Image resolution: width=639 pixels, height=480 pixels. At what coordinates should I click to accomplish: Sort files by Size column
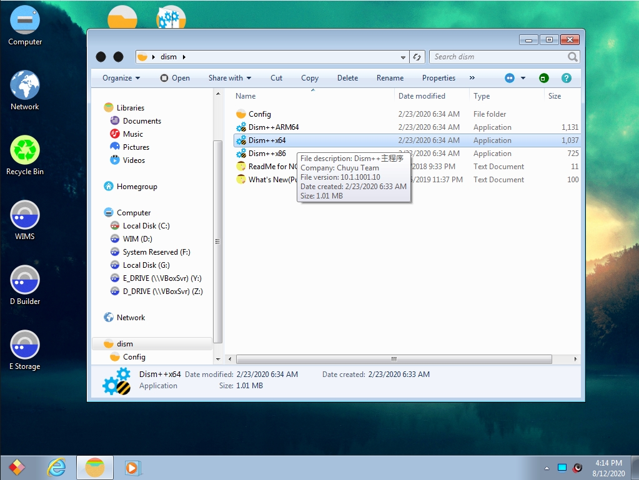[x=562, y=96]
